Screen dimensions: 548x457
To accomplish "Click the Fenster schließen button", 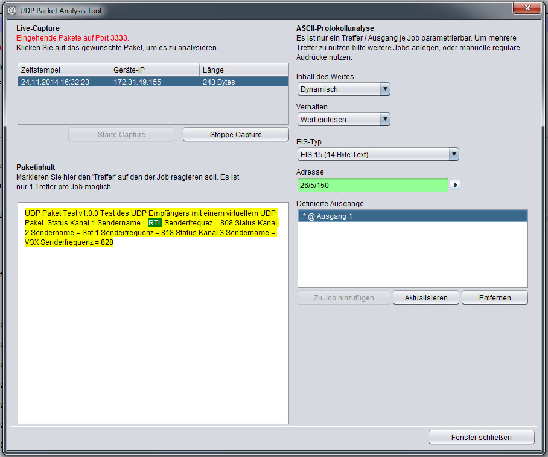I will [481, 437].
